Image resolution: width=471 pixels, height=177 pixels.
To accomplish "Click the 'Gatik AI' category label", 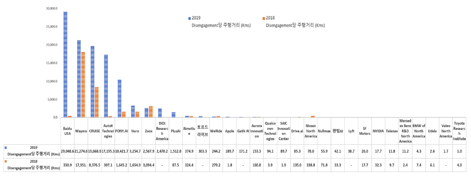I will coord(242,131).
